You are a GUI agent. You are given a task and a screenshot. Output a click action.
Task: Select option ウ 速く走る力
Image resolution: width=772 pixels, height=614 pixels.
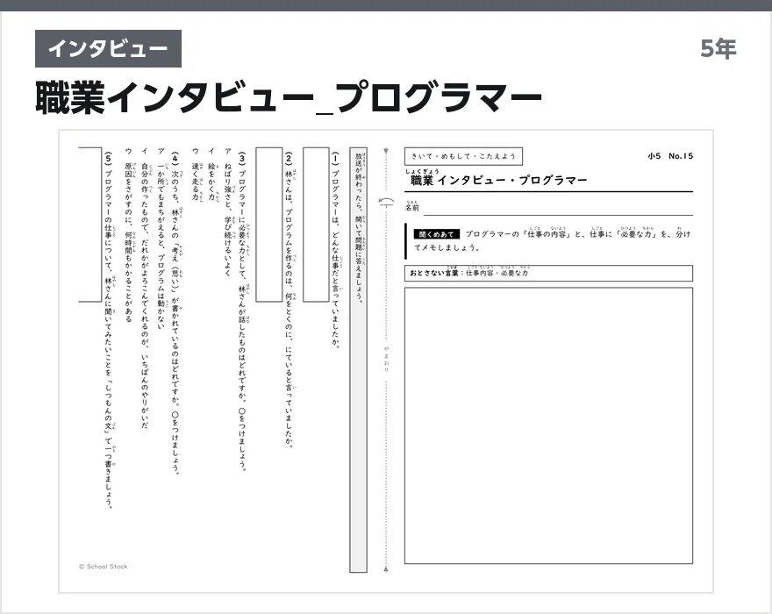(x=196, y=174)
